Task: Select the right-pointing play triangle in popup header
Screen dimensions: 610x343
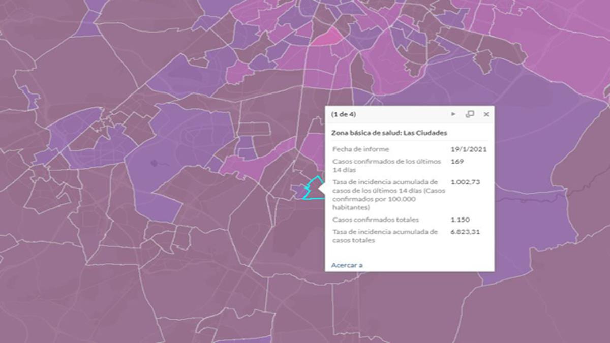Action: (x=453, y=114)
